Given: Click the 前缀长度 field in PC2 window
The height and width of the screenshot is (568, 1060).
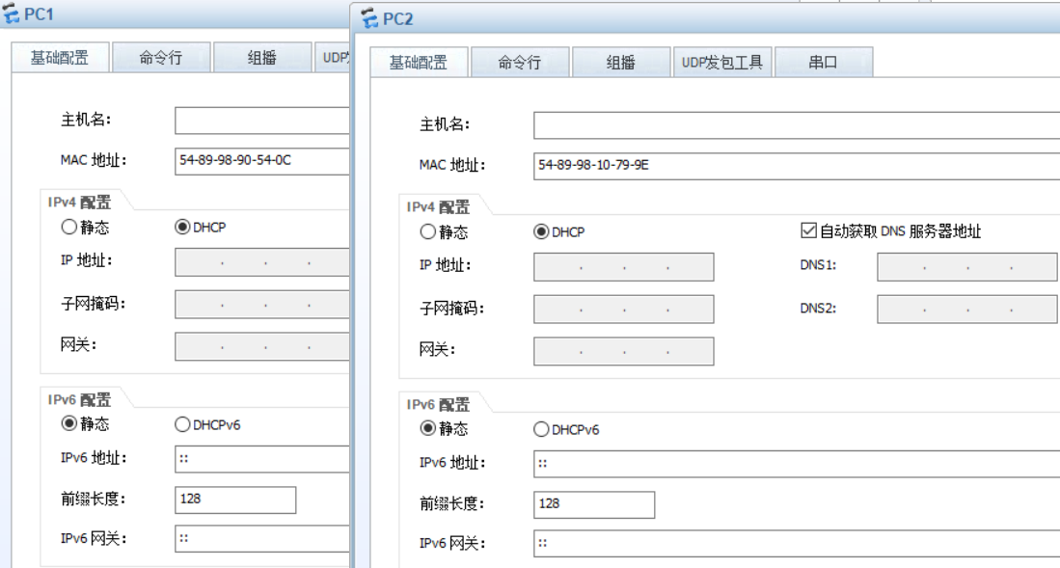Looking at the screenshot, I should coord(594,504).
